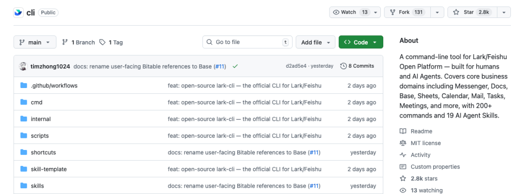Image resolution: width=524 pixels, height=194 pixels.
Task: Open the 1 Branch link
Action: (x=79, y=43)
